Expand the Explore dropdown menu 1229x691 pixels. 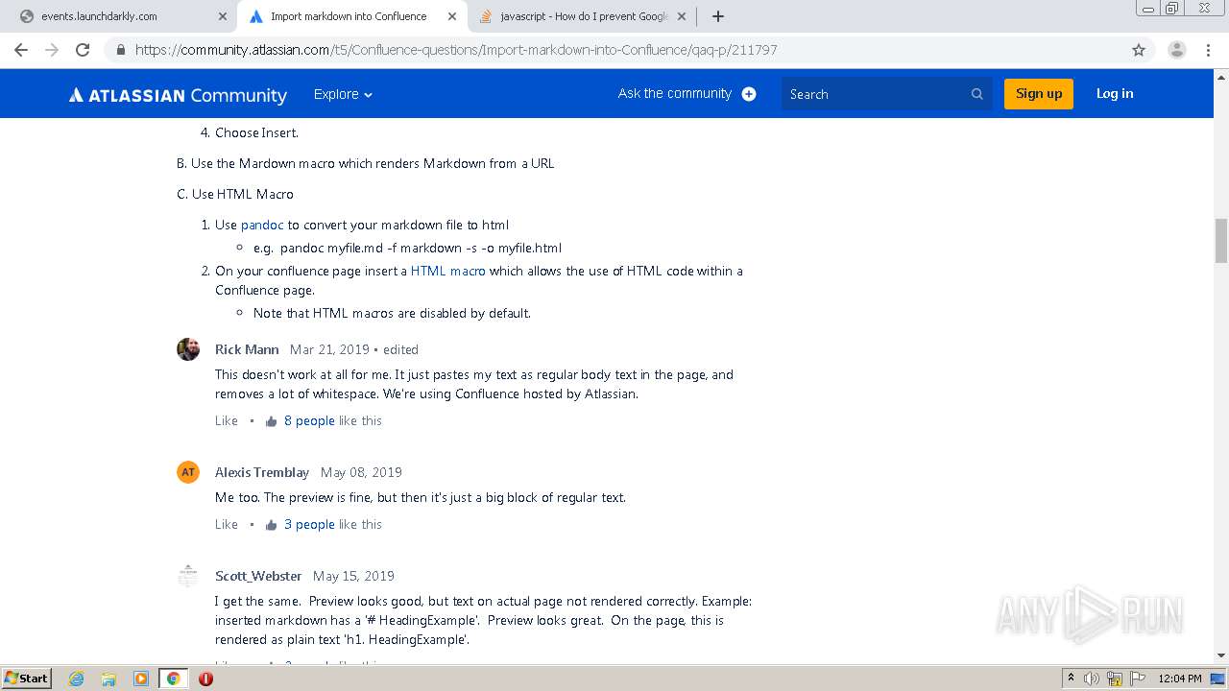(343, 94)
